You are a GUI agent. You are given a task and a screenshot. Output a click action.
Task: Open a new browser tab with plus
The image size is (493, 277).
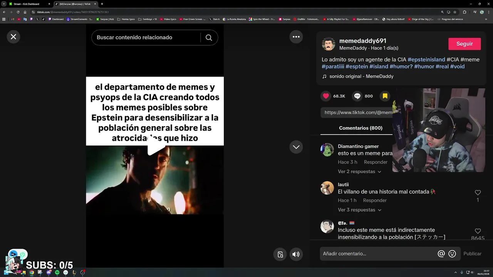(x=102, y=4)
